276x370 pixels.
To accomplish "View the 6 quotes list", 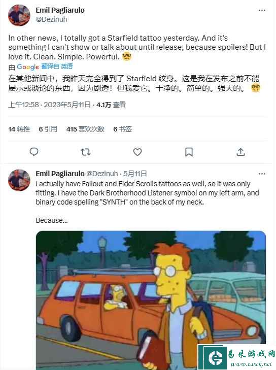I will pos(48,129).
